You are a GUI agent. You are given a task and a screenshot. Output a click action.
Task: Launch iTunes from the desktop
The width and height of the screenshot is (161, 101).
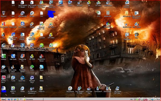point(13,78)
